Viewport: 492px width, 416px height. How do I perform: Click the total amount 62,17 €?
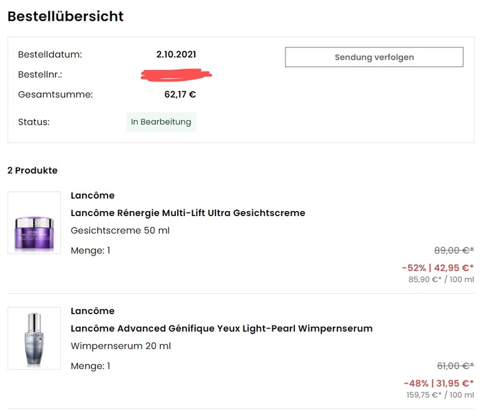[180, 94]
